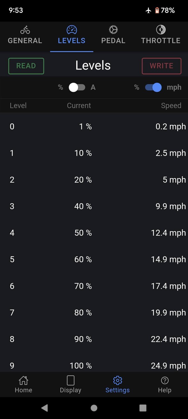Open the General tab bicycle icon
188x419 pixels.
(25, 30)
